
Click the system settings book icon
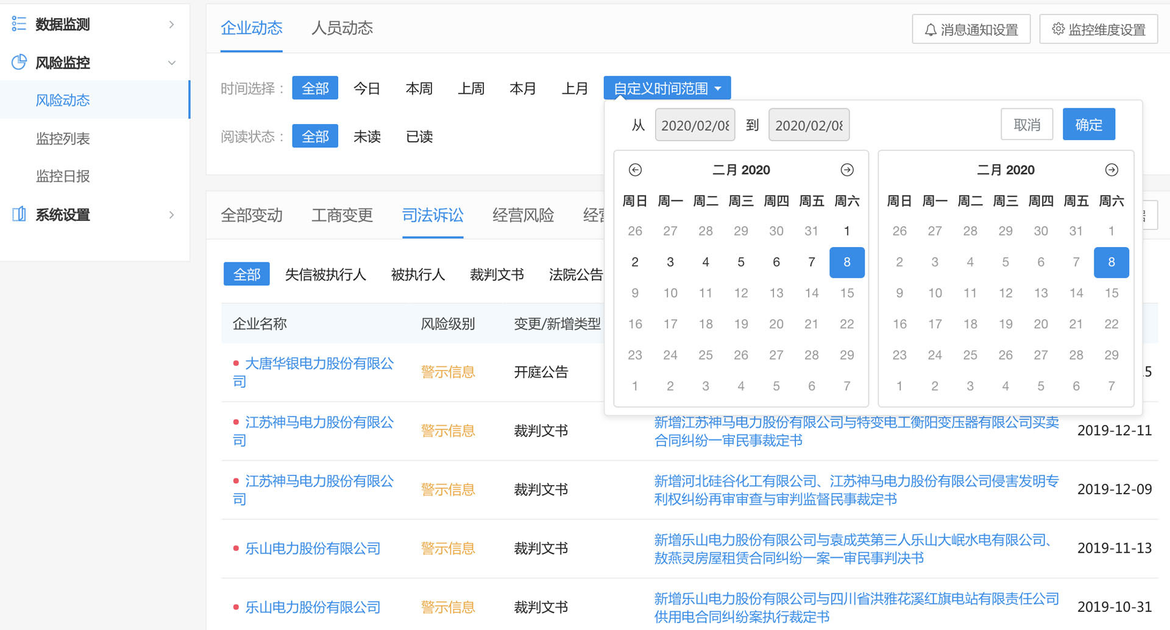click(19, 214)
